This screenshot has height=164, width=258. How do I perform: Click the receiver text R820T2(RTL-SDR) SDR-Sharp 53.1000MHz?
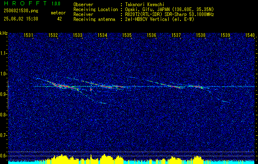pyautogui.click(x=170, y=14)
